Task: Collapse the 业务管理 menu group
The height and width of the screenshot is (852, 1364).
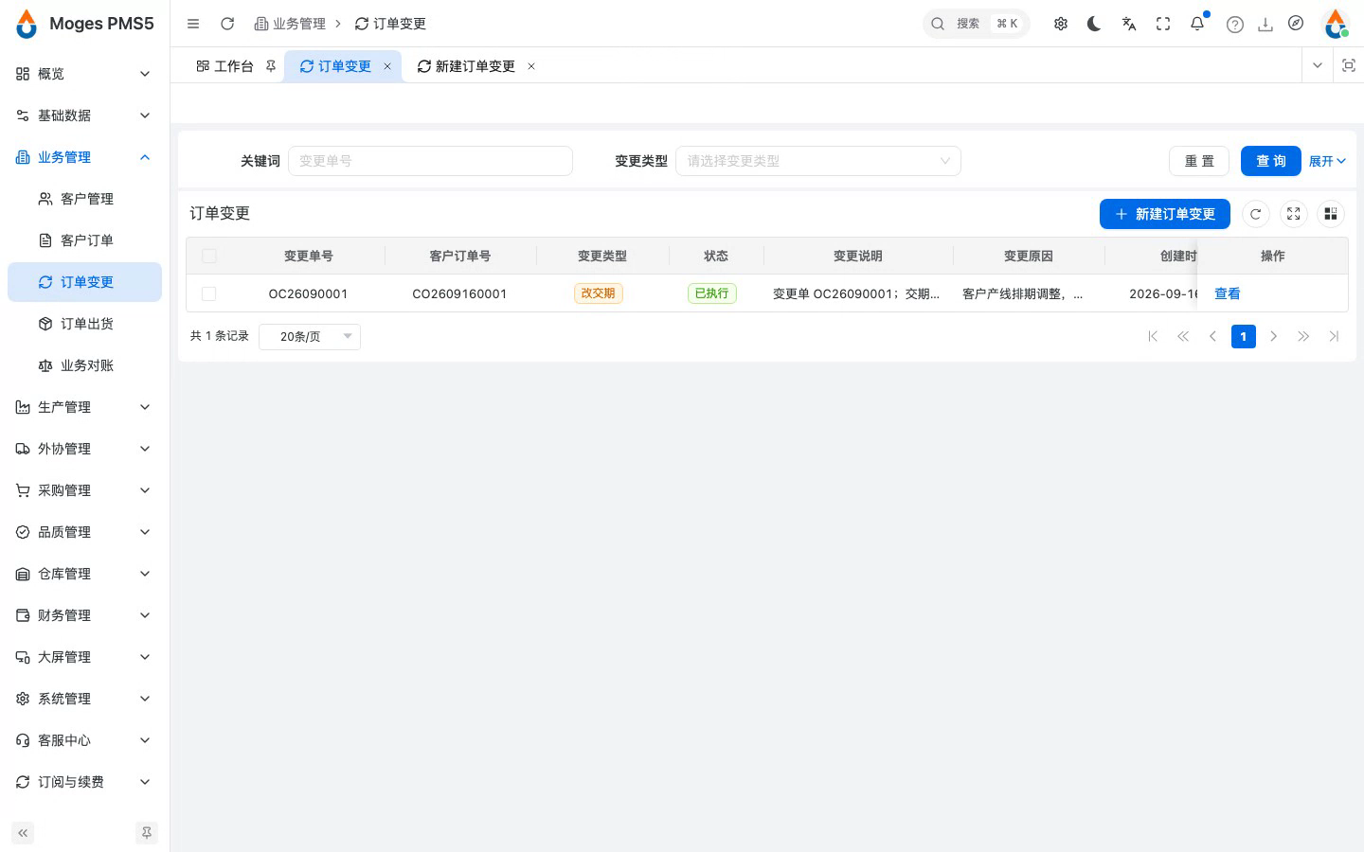Action: (x=84, y=157)
